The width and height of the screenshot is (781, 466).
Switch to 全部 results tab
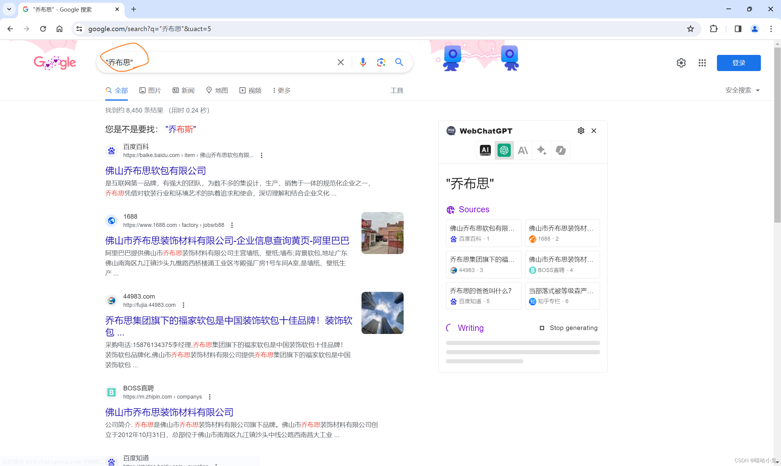pos(117,91)
